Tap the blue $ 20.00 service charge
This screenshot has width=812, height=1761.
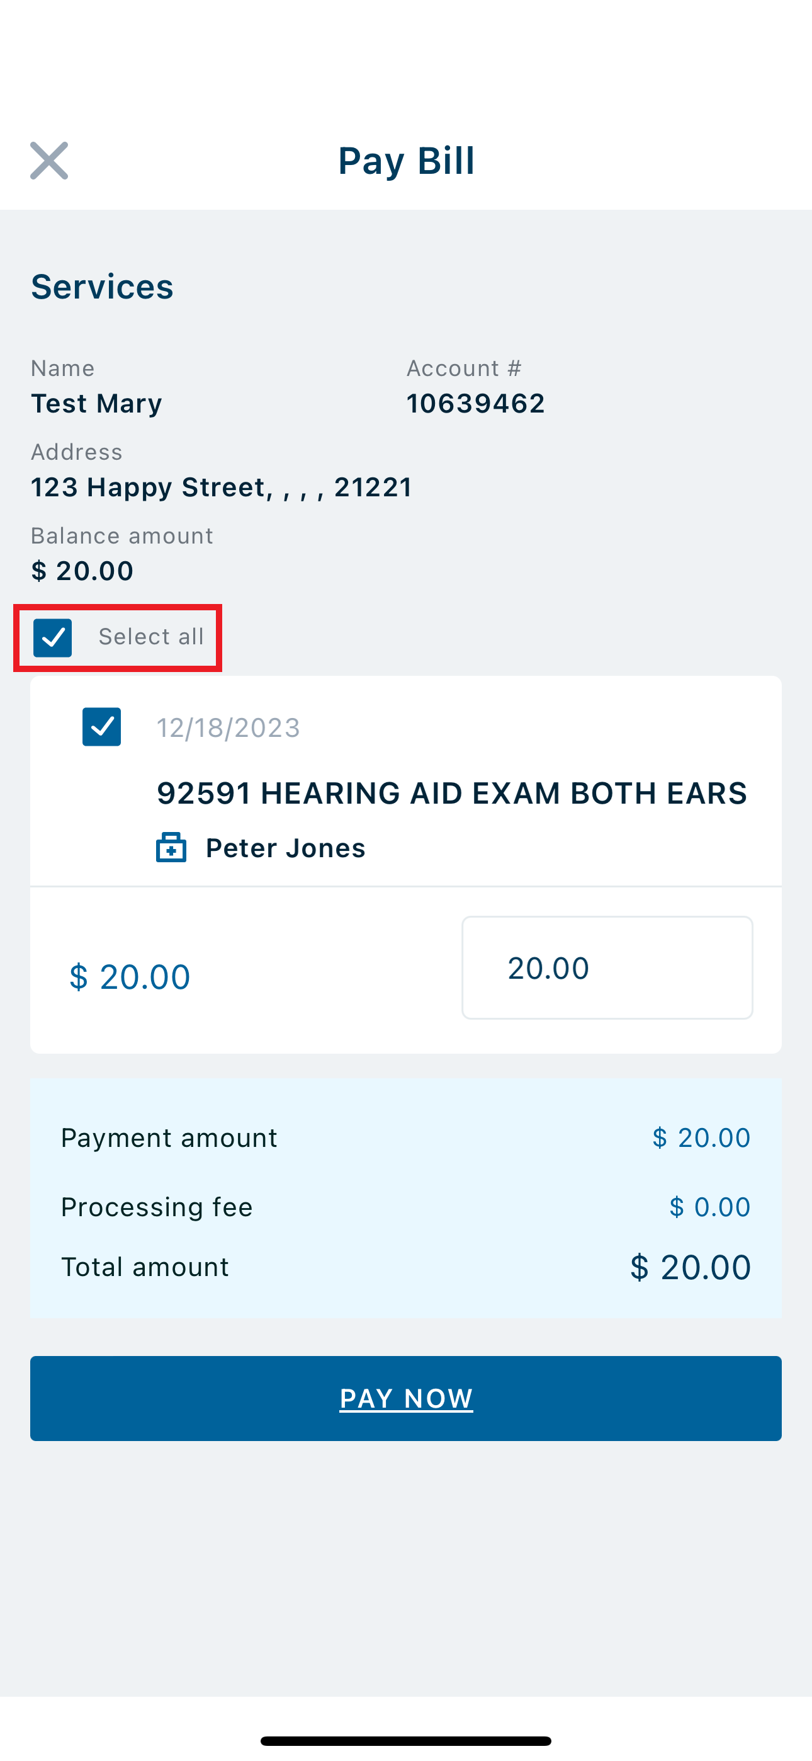(x=130, y=976)
